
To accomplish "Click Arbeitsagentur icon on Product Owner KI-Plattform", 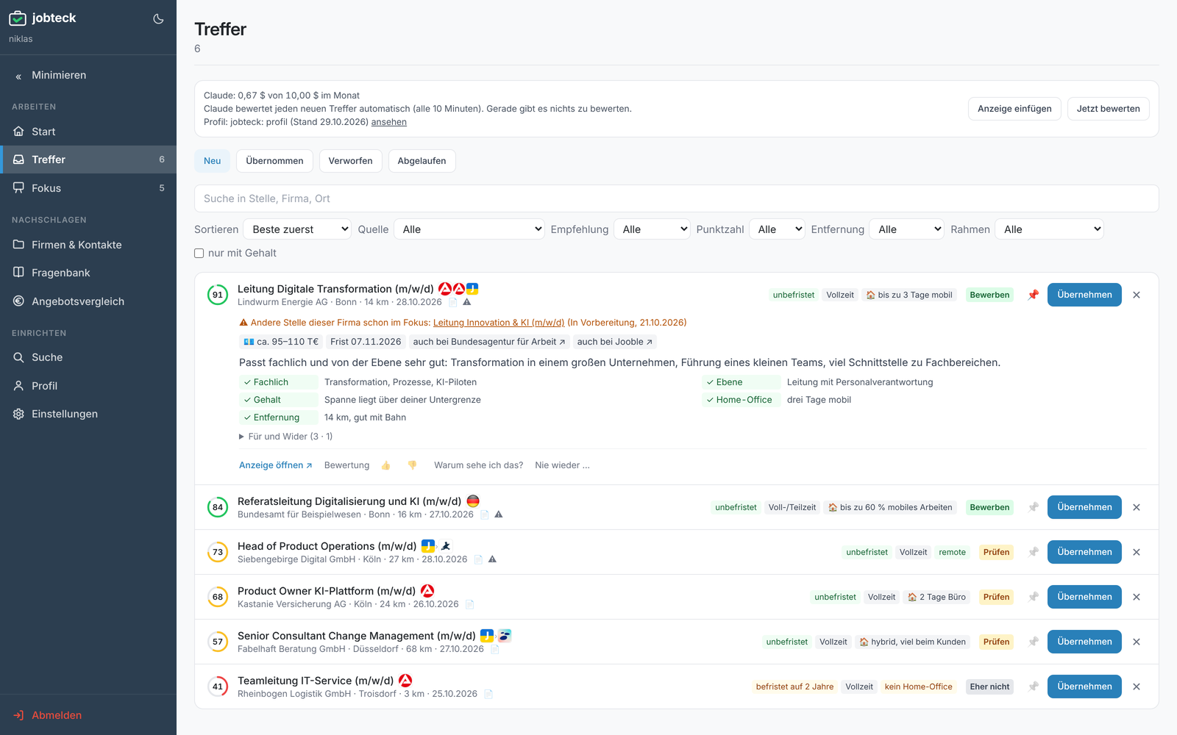I will pyautogui.click(x=427, y=591).
